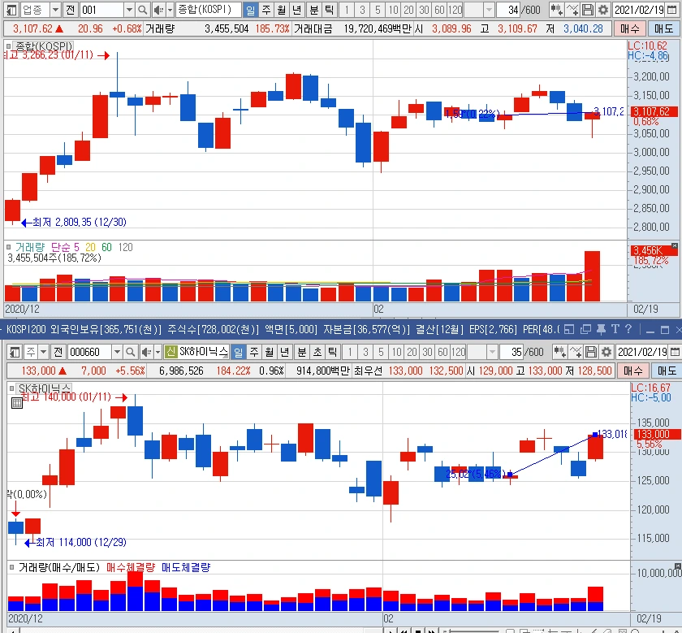
Task: Click the save diskette icon in SK하이닉스 toolbar
Action: (591, 352)
